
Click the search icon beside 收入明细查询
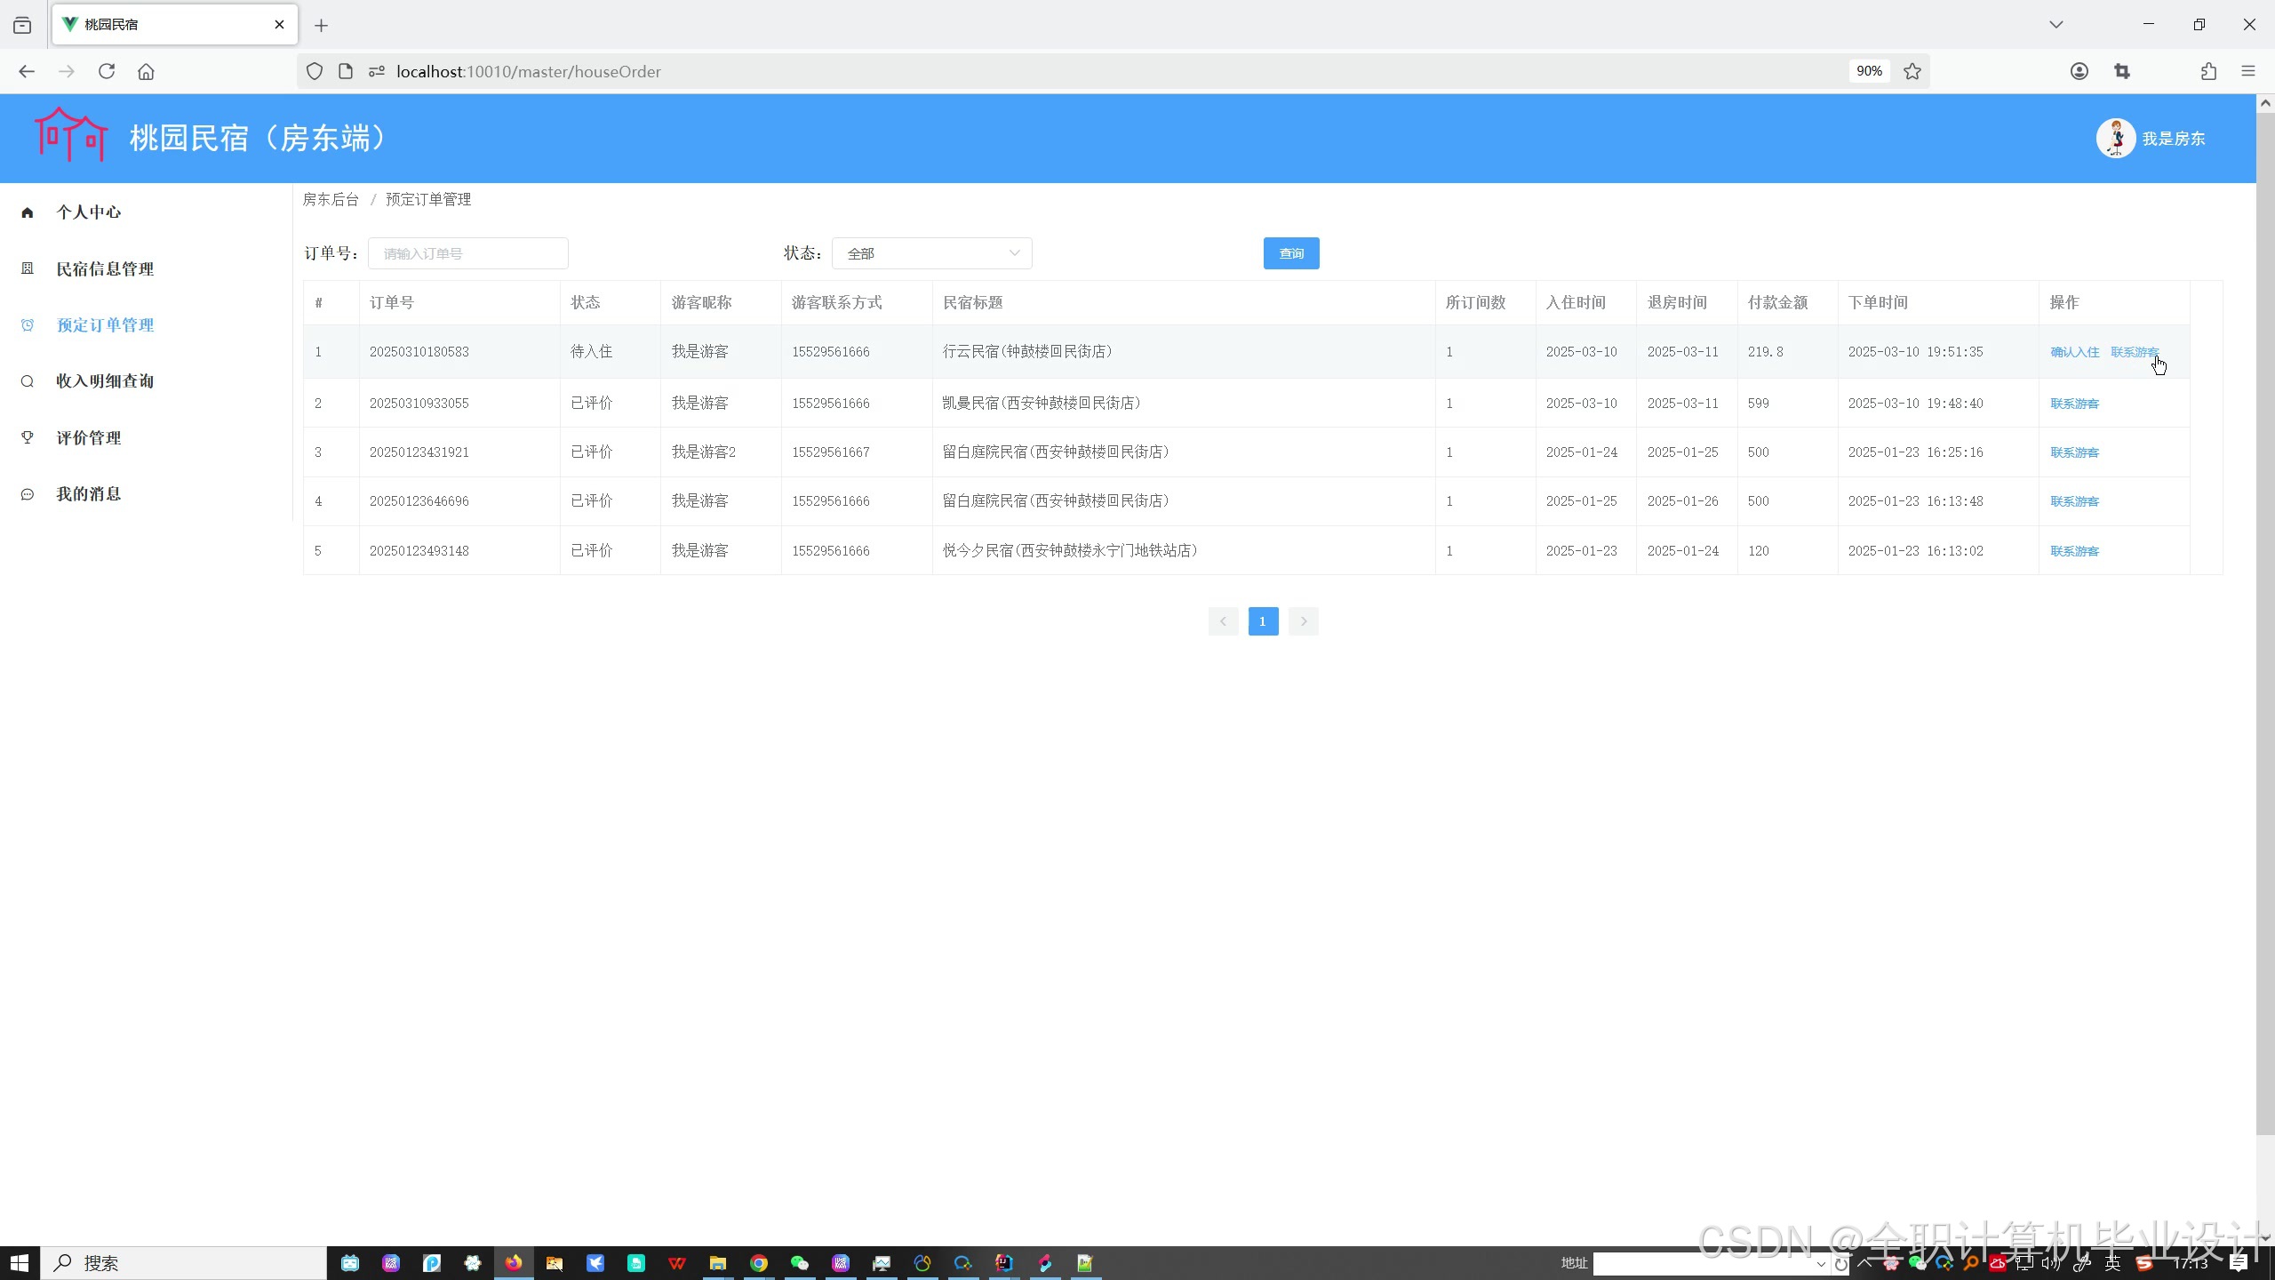(x=28, y=381)
